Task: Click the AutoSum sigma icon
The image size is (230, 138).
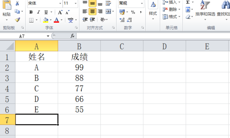Action: tap(188, 2)
